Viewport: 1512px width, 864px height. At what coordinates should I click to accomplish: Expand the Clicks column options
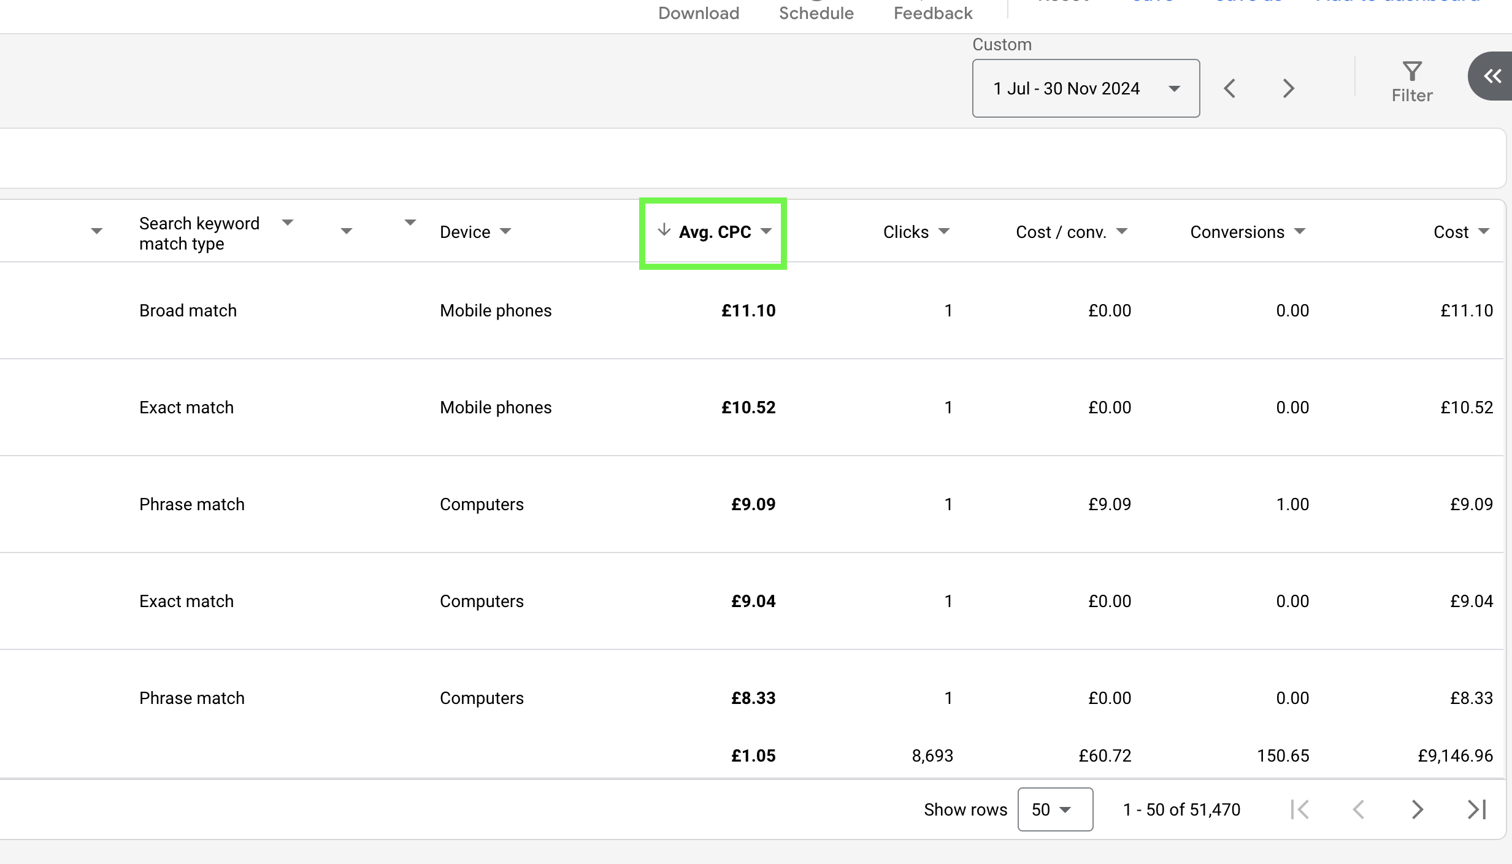(945, 231)
